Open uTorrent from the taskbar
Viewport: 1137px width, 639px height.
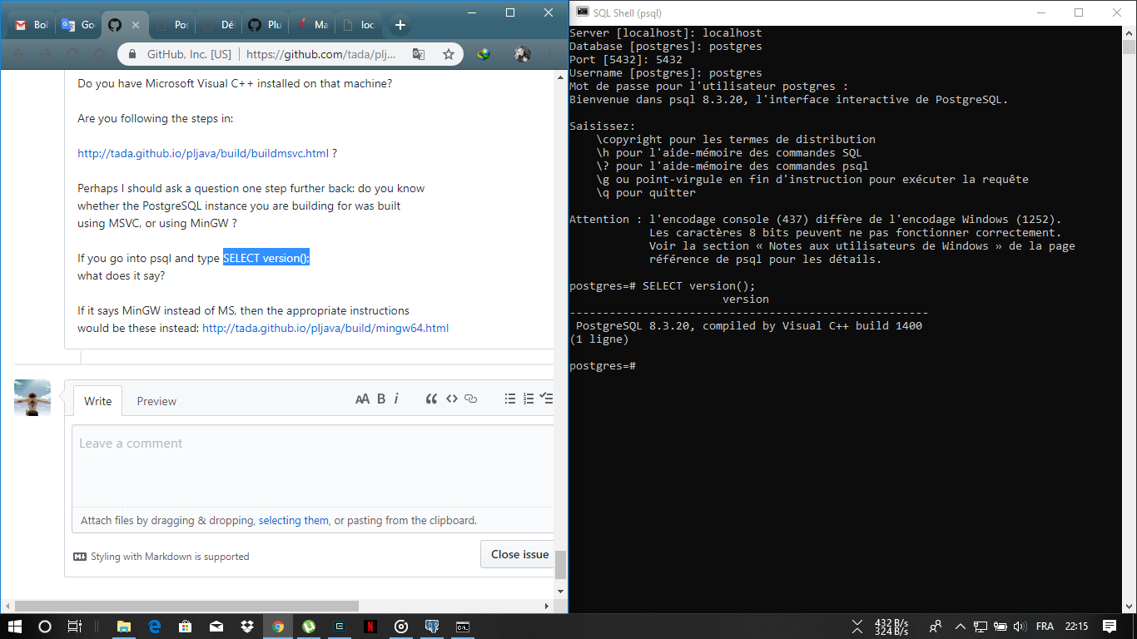point(309,626)
